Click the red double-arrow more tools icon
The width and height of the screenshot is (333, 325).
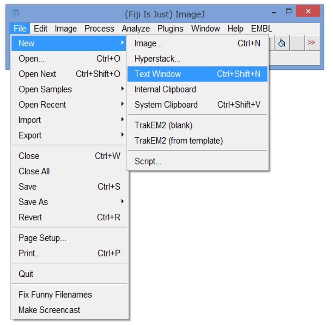coord(312,43)
